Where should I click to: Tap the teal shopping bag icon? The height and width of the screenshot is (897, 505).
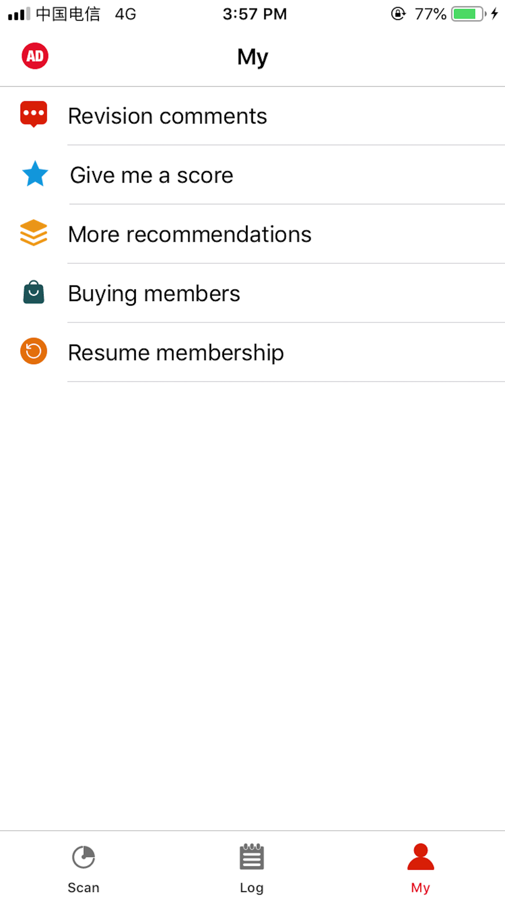coord(34,293)
